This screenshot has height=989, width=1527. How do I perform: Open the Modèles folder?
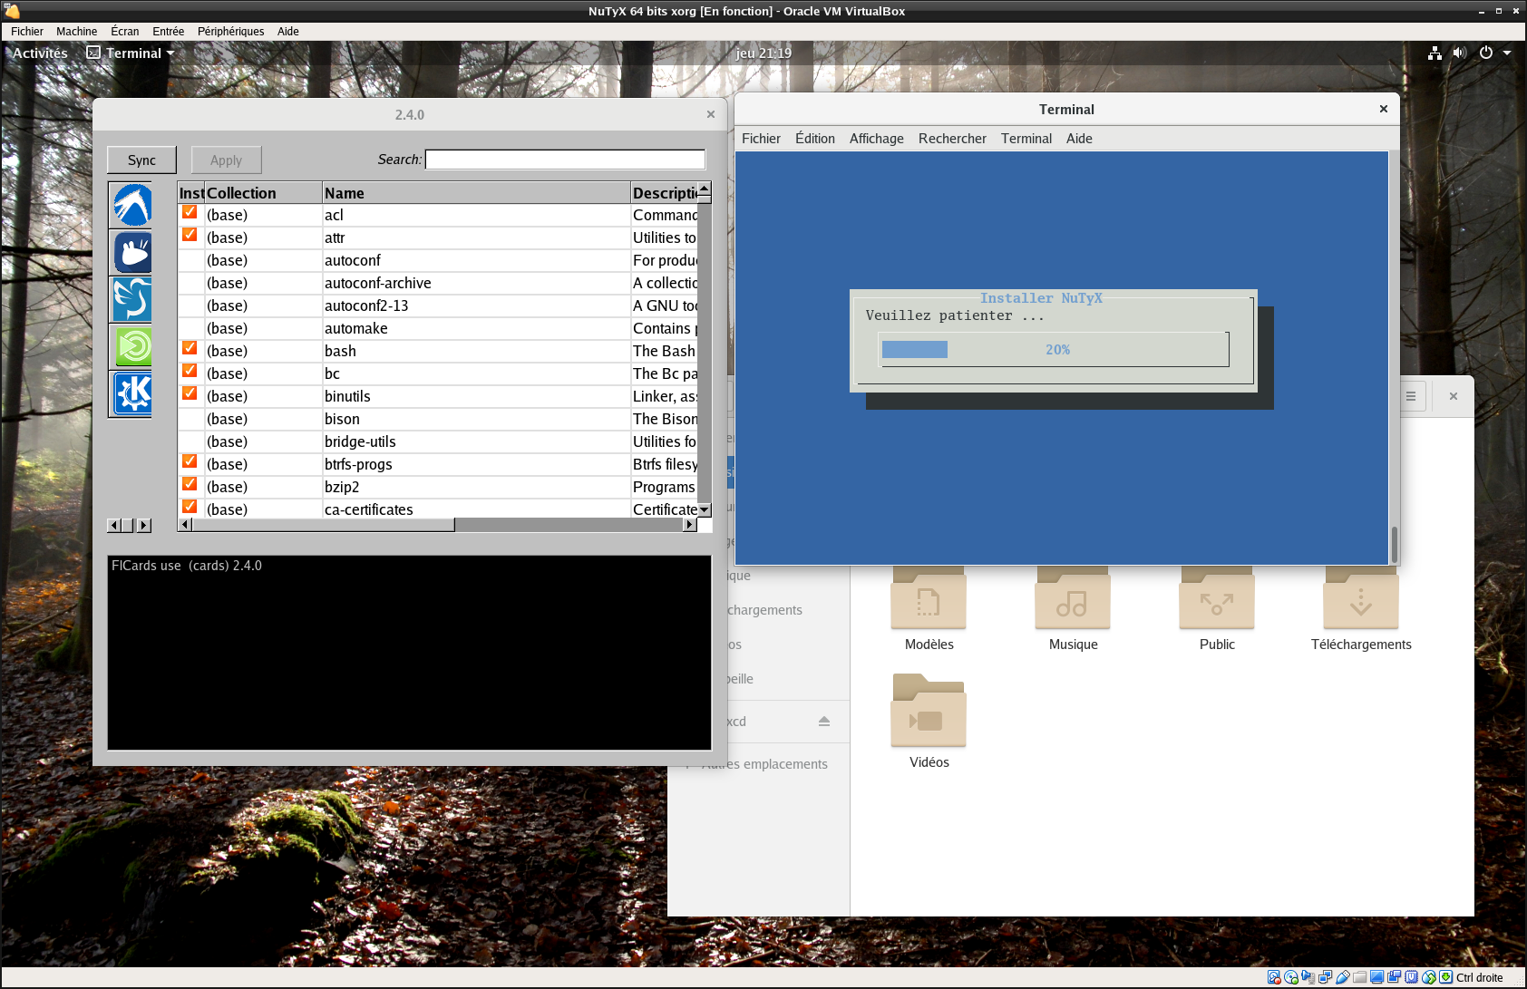929,609
